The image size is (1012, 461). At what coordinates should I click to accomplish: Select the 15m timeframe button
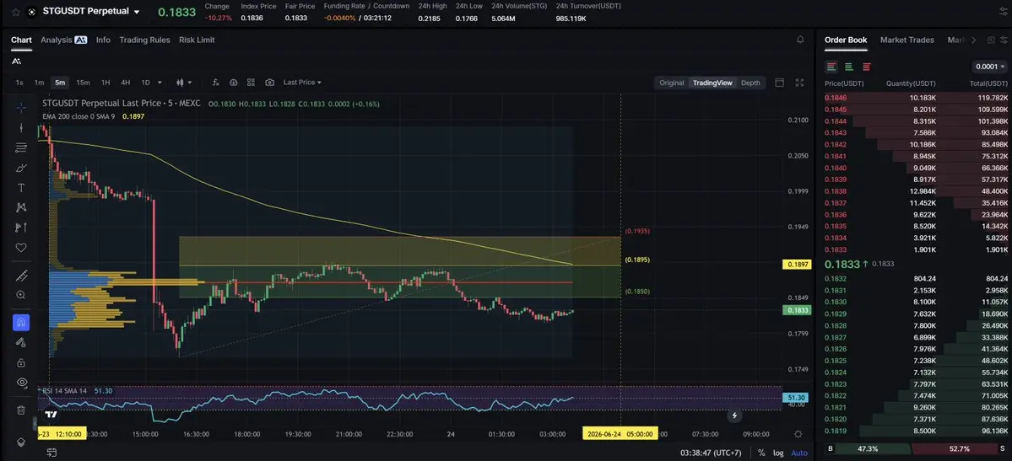tap(83, 83)
